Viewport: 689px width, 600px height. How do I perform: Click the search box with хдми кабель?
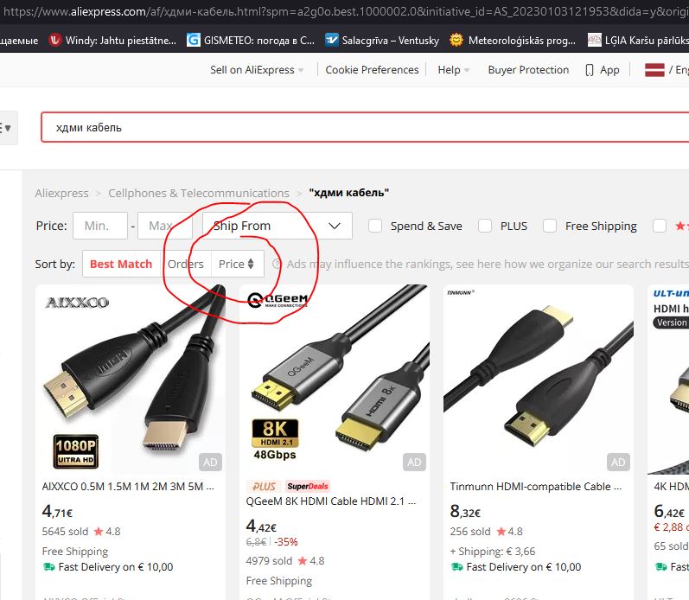pos(365,127)
